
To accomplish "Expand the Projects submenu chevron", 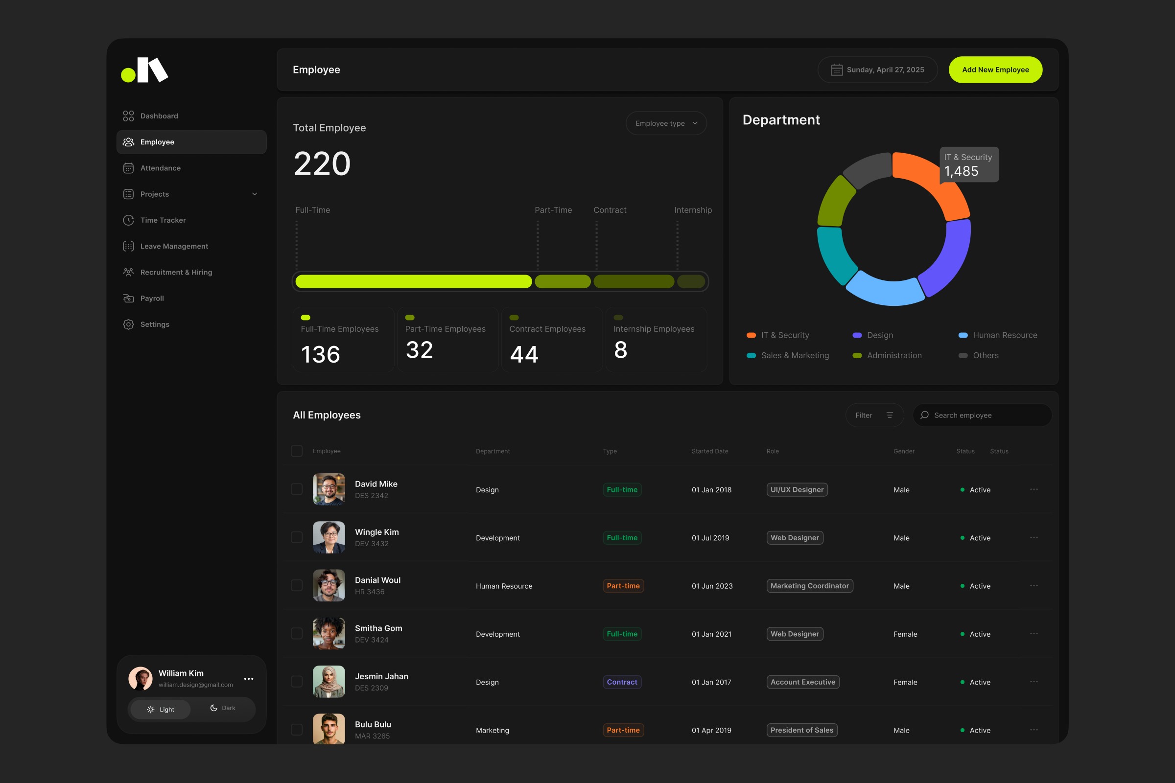I will tap(254, 194).
